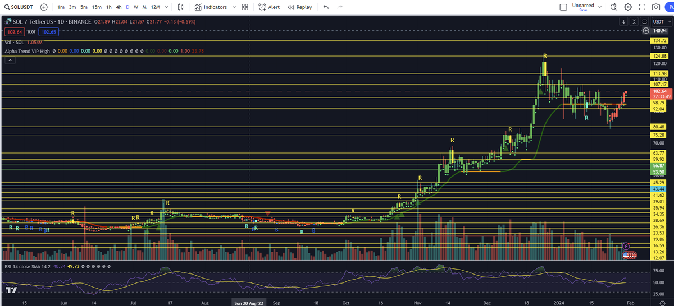Open quick search lightning magnifier icon
This screenshot has height=306, width=674.
[613, 7]
